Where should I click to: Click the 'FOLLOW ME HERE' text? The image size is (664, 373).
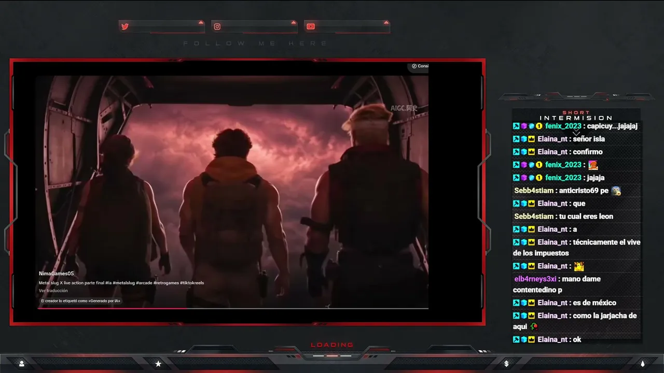click(x=255, y=44)
